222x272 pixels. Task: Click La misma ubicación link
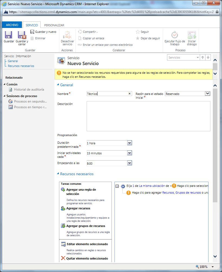pos(152,186)
